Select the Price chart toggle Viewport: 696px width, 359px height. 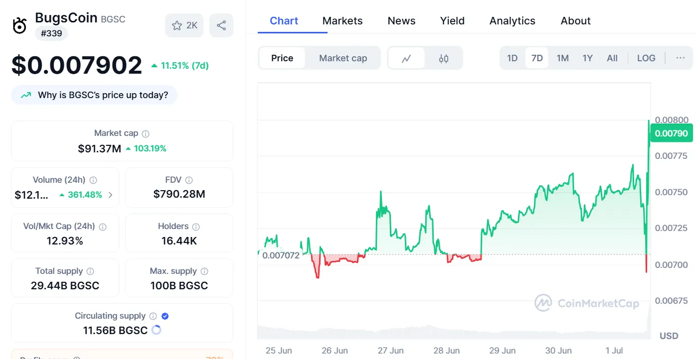(282, 58)
